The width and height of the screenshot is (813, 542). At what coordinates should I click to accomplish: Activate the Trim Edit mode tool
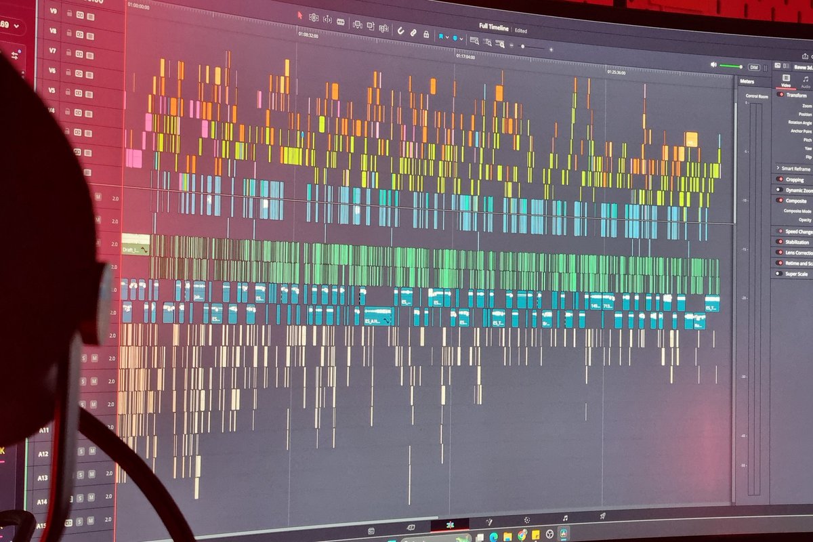click(314, 18)
